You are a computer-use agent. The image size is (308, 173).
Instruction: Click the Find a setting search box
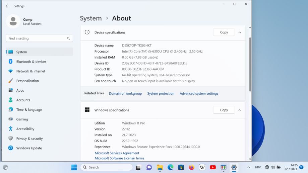pos(37,38)
